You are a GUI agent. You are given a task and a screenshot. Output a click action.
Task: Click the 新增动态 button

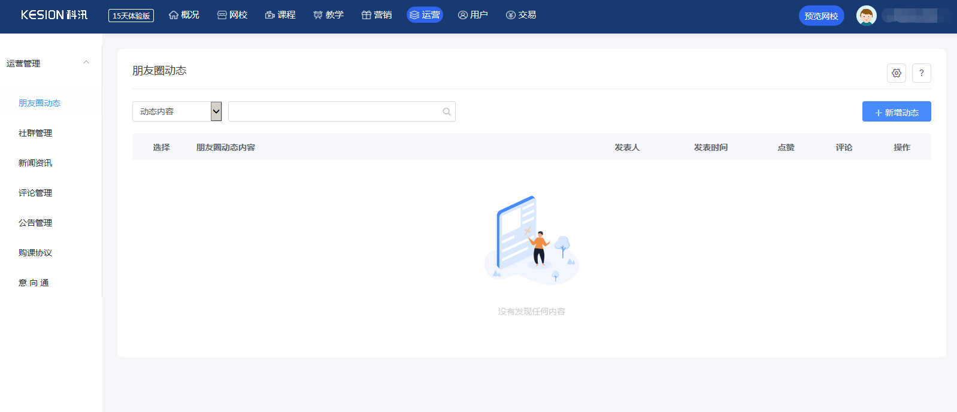(897, 111)
